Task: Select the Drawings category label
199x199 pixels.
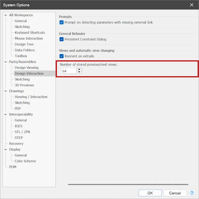Action: click(16, 91)
